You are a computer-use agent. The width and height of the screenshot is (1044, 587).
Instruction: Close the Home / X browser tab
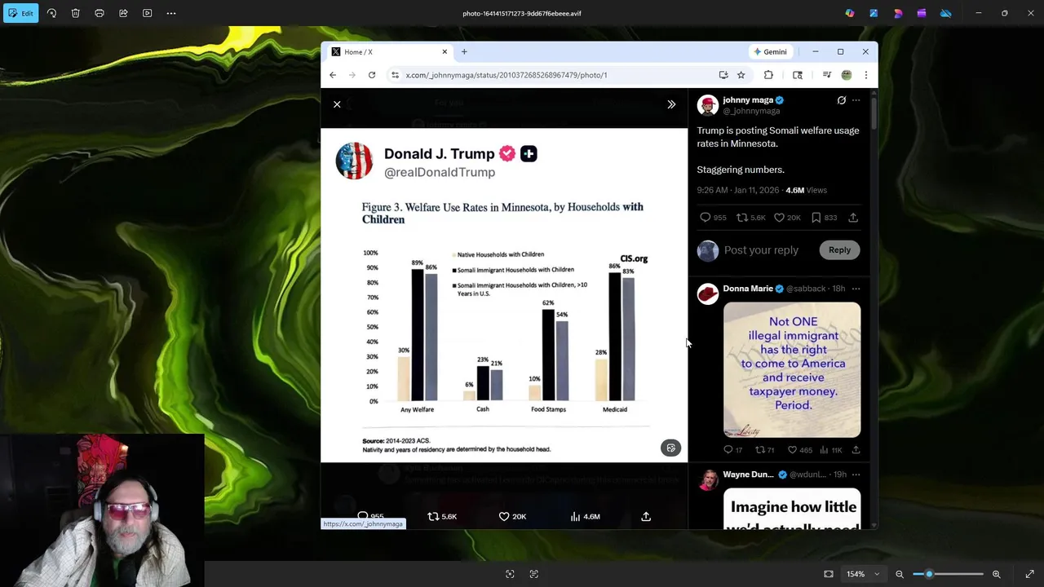445,51
